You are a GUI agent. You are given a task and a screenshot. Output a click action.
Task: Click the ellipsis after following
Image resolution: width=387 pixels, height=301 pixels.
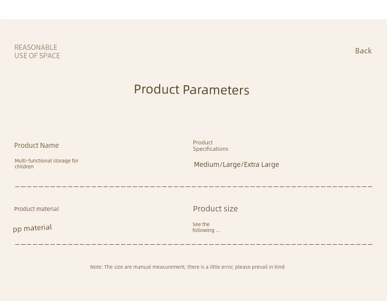click(218, 231)
